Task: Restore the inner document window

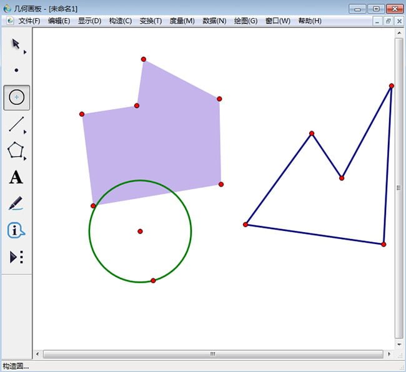Action: (388, 21)
